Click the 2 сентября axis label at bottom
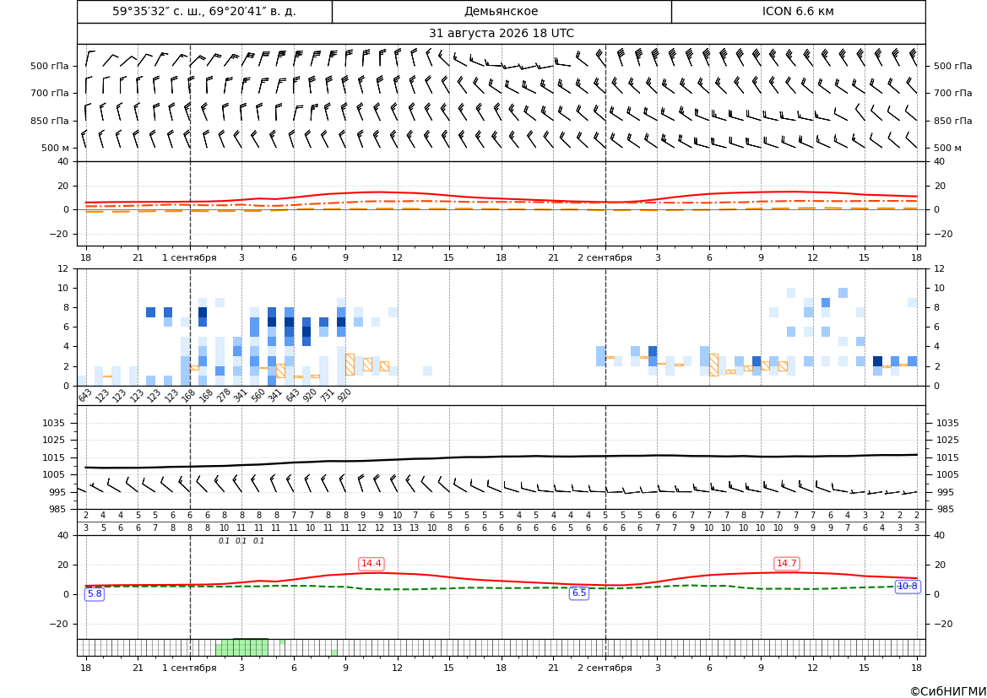Screen dimensions: 987x698 point(605,668)
